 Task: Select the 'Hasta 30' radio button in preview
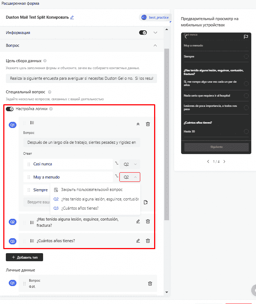[x=246, y=131]
